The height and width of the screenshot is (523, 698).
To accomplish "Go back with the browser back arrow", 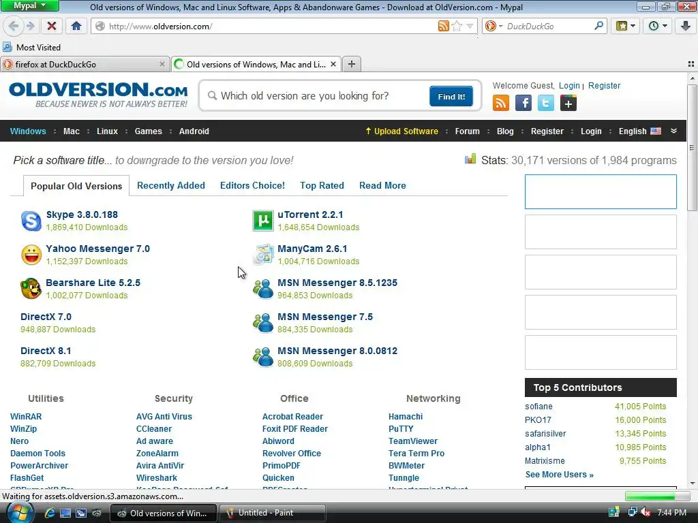I will [13, 26].
